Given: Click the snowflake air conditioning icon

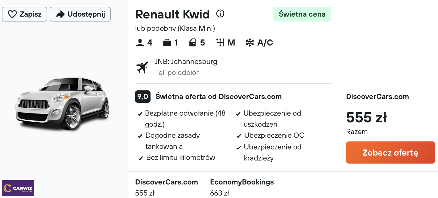Looking at the screenshot, I should coord(250,42).
